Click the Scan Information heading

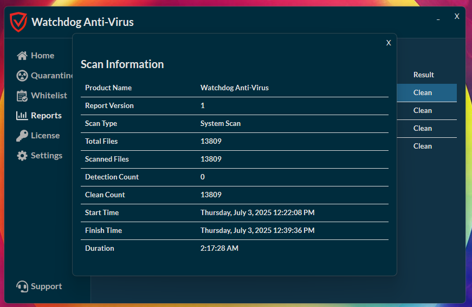coord(122,64)
